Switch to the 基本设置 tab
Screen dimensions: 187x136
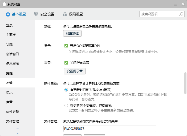pos(16,14)
